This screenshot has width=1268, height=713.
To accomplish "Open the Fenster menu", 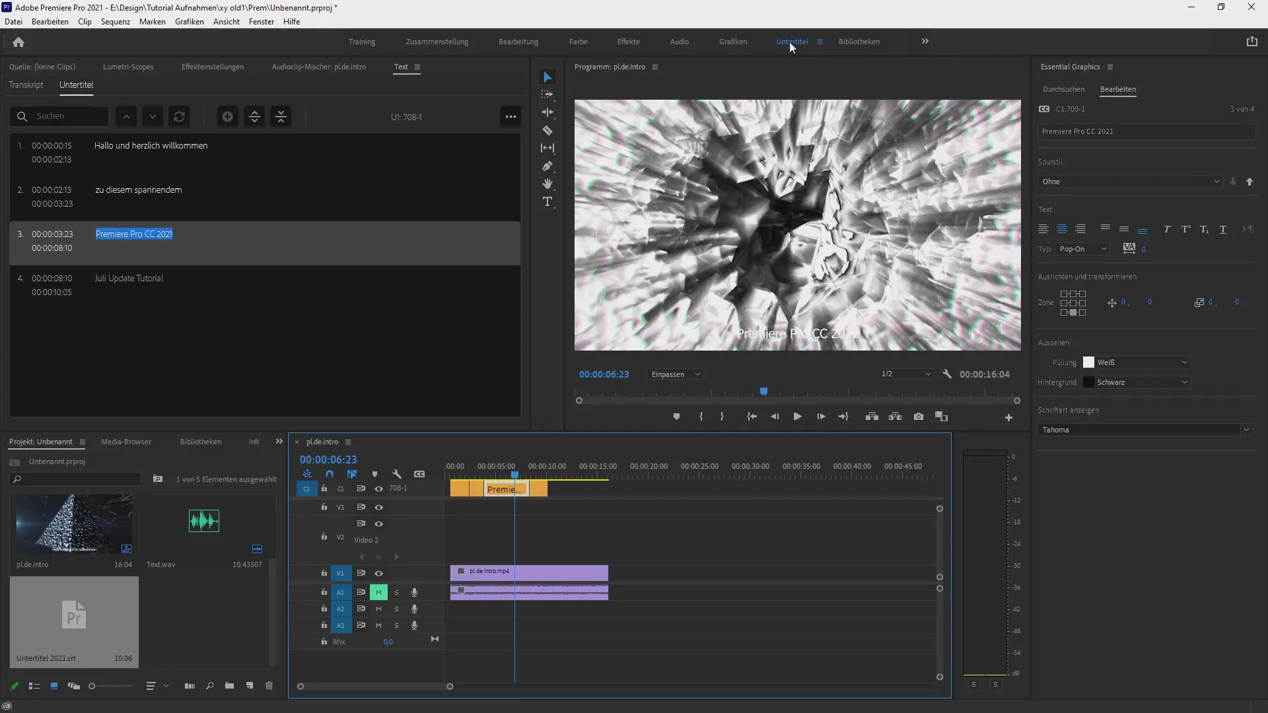I will pyautogui.click(x=262, y=22).
